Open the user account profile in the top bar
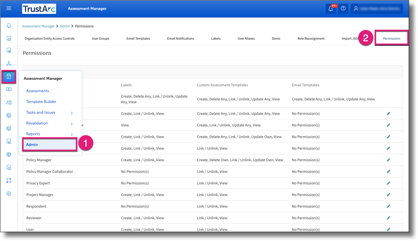 [377, 8]
